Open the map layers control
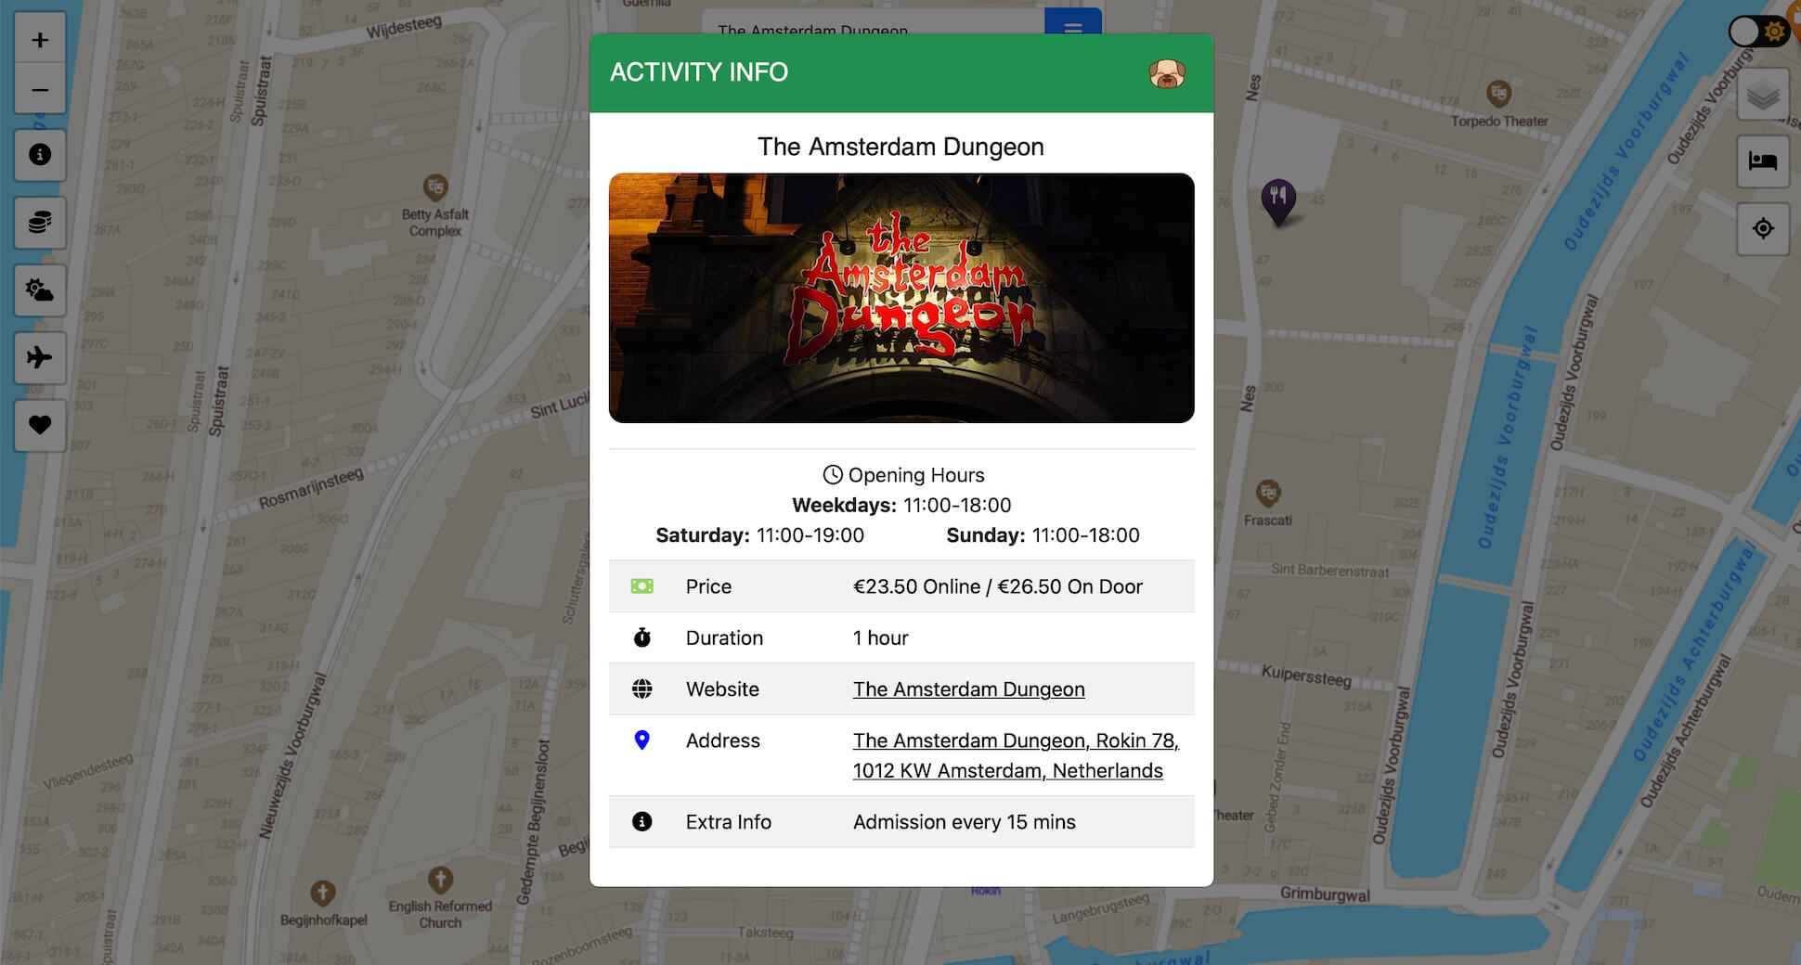Viewport: 1801px width, 965px height. pyautogui.click(x=1762, y=95)
